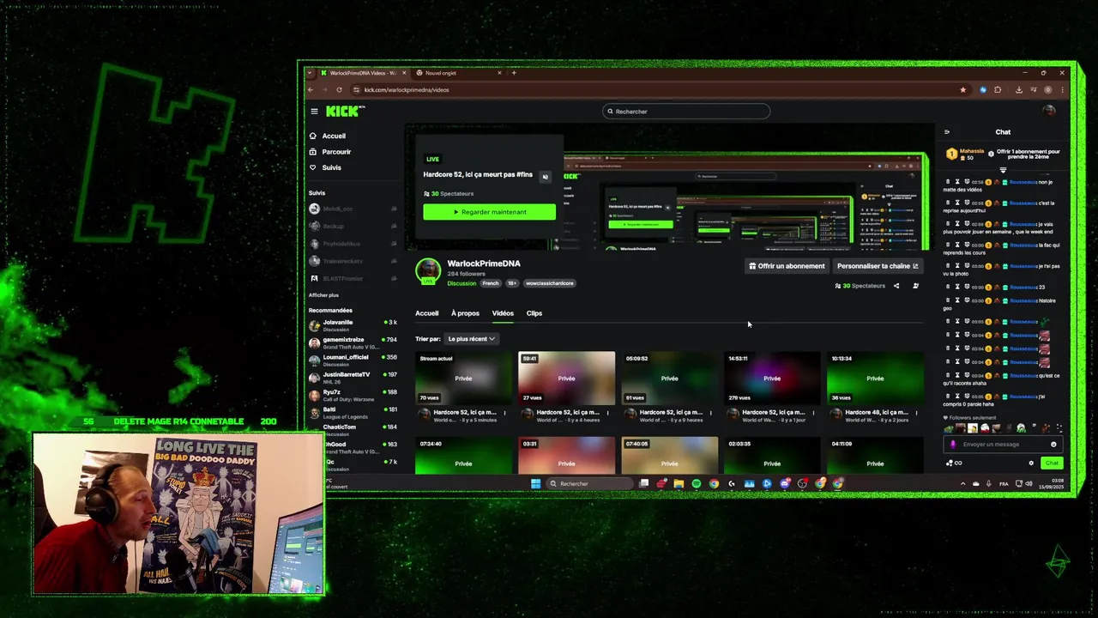This screenshot has height=618, width=1098.
Task: Open the chat emoji picker
Action: [x=1053, y=445]
